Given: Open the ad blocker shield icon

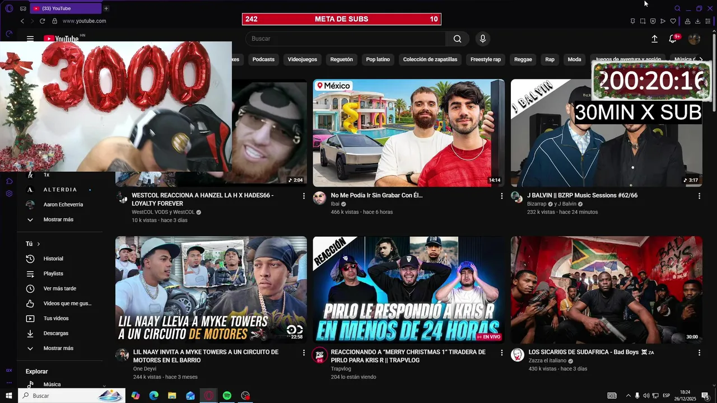Looking at the screenshot, I should (x=653, y=21).
